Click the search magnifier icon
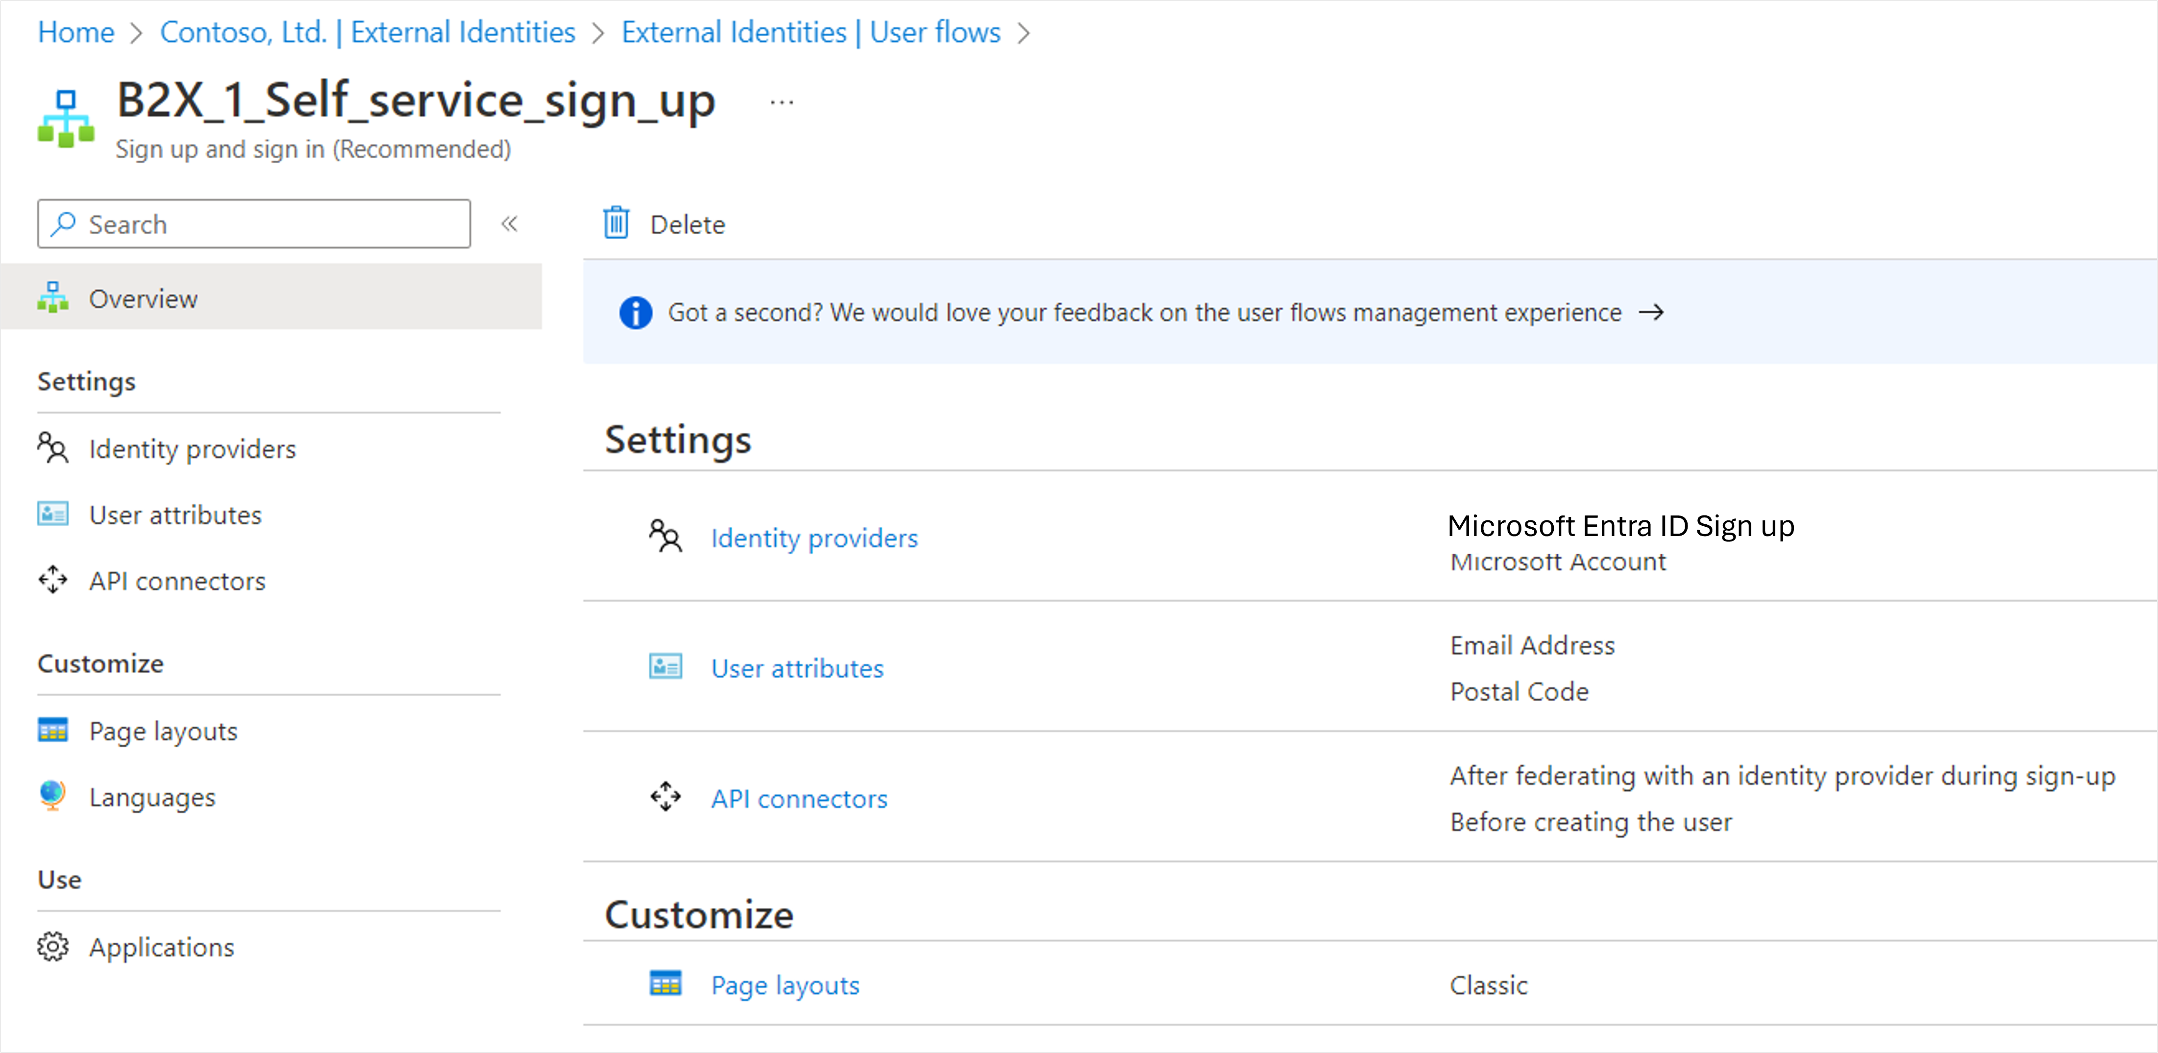 click(64, 223)
